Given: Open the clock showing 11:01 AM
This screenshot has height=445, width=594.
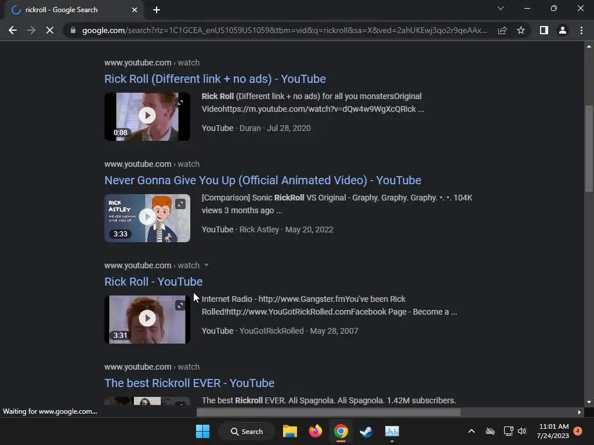Looking at the screenshot, I should tap(553, 431).
